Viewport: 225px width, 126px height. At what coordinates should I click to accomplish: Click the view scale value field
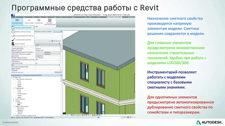click(x=48, y=45)
